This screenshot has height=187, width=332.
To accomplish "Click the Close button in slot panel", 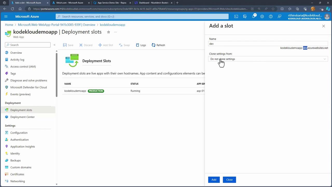I will (x=229, y=180).
